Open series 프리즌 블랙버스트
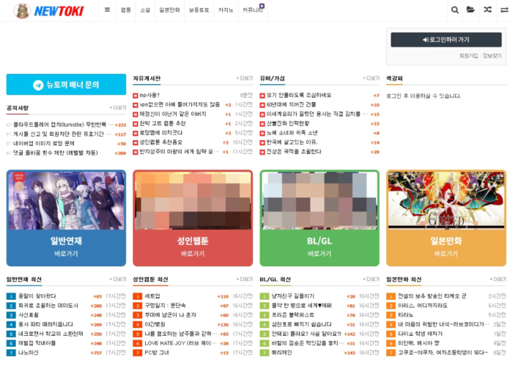513x366 pixels. pyautogui.click(x=293, y=315)
